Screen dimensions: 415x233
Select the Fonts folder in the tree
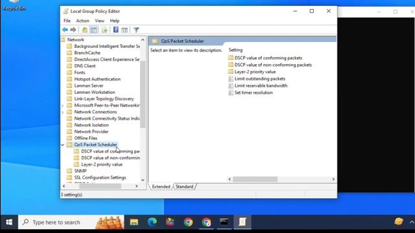tap(80, 72)
